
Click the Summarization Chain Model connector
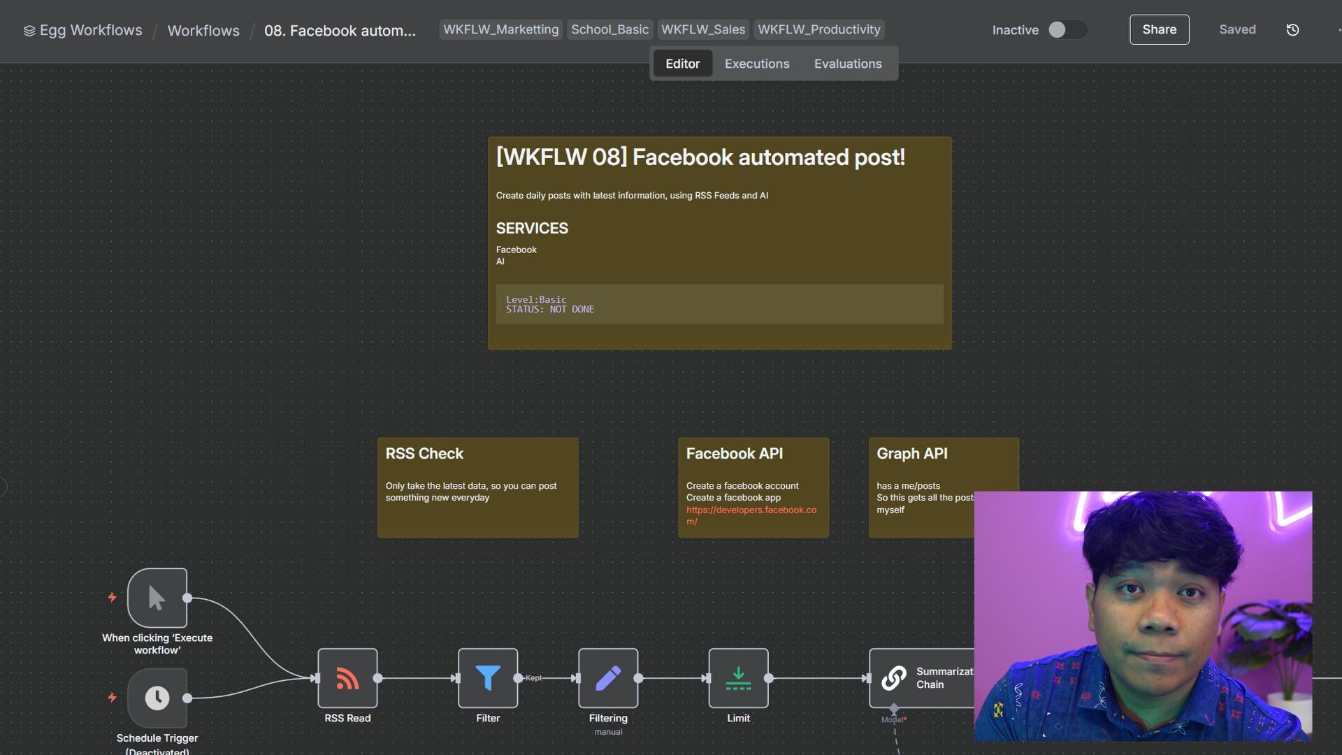[894, 709]
